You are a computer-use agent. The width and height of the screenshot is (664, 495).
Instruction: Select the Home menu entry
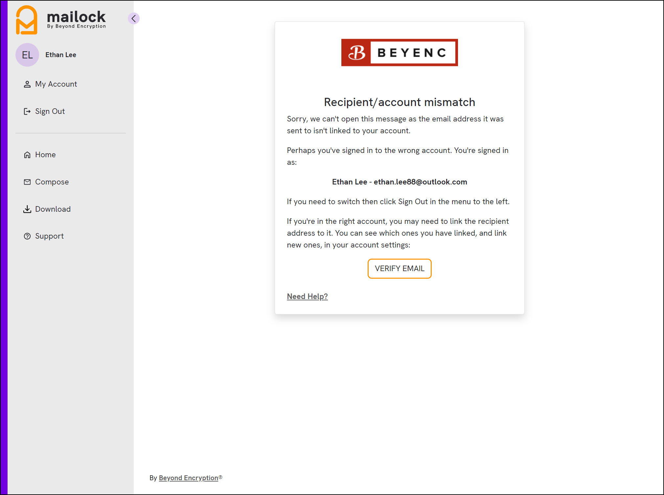point(45,155)
